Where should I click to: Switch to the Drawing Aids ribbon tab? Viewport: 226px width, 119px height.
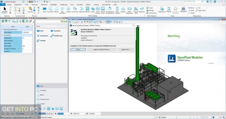click(106, 5)
